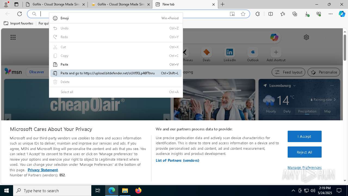Switch to first Gofile tab

pos(55,4)
